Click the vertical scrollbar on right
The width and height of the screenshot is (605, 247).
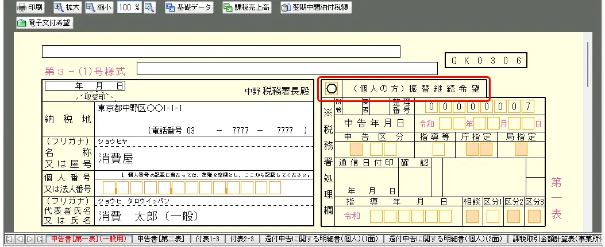[587, 115]
